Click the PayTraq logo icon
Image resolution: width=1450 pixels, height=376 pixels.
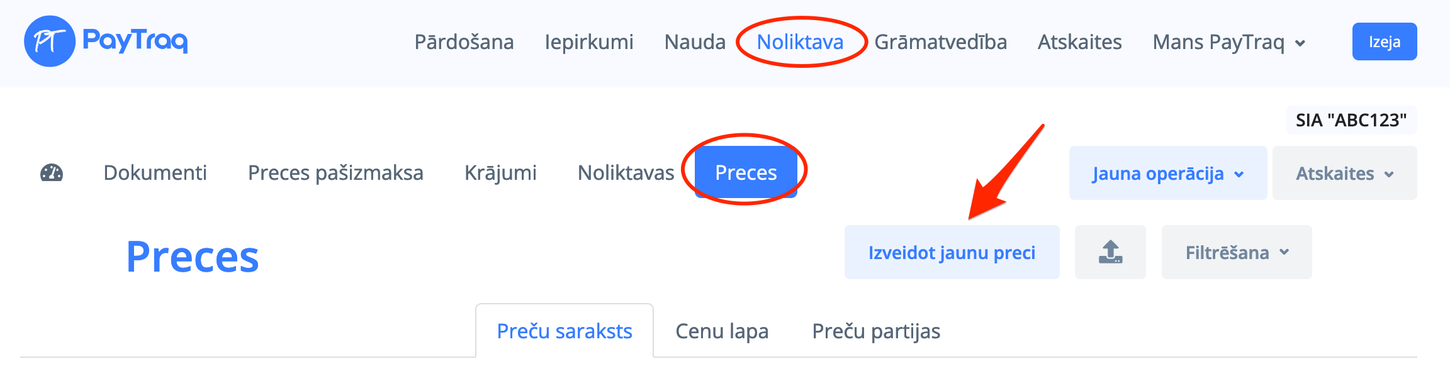click(x=50, y=41)
